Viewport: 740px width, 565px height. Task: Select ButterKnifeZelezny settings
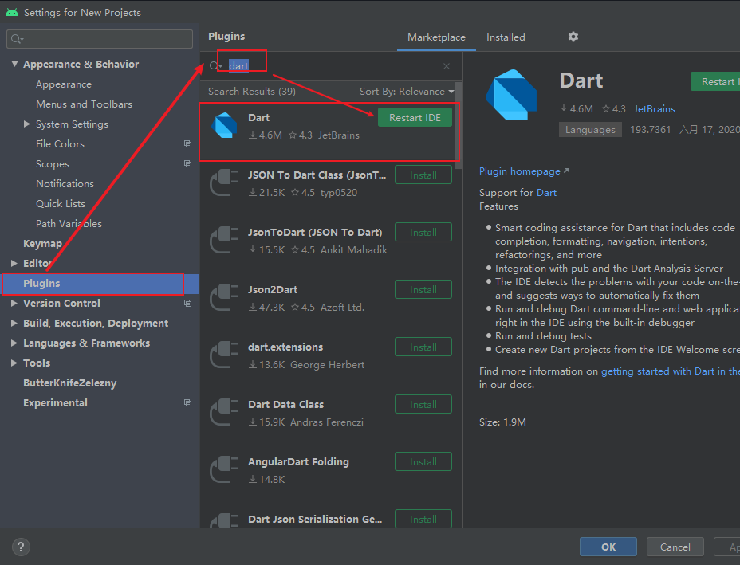(70, 383)
